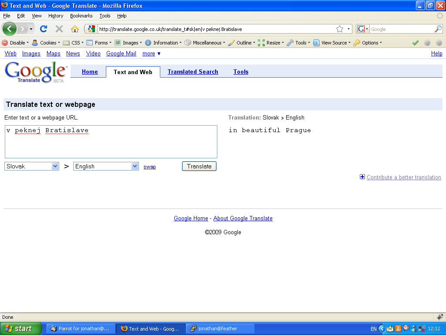Switch to the page's Tools tab
The height and width of the screenshot is (335, 446).
tap(241, 72)
